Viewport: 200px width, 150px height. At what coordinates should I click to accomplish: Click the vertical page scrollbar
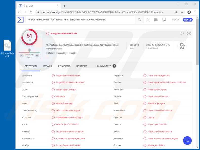[x=197, y=42]
